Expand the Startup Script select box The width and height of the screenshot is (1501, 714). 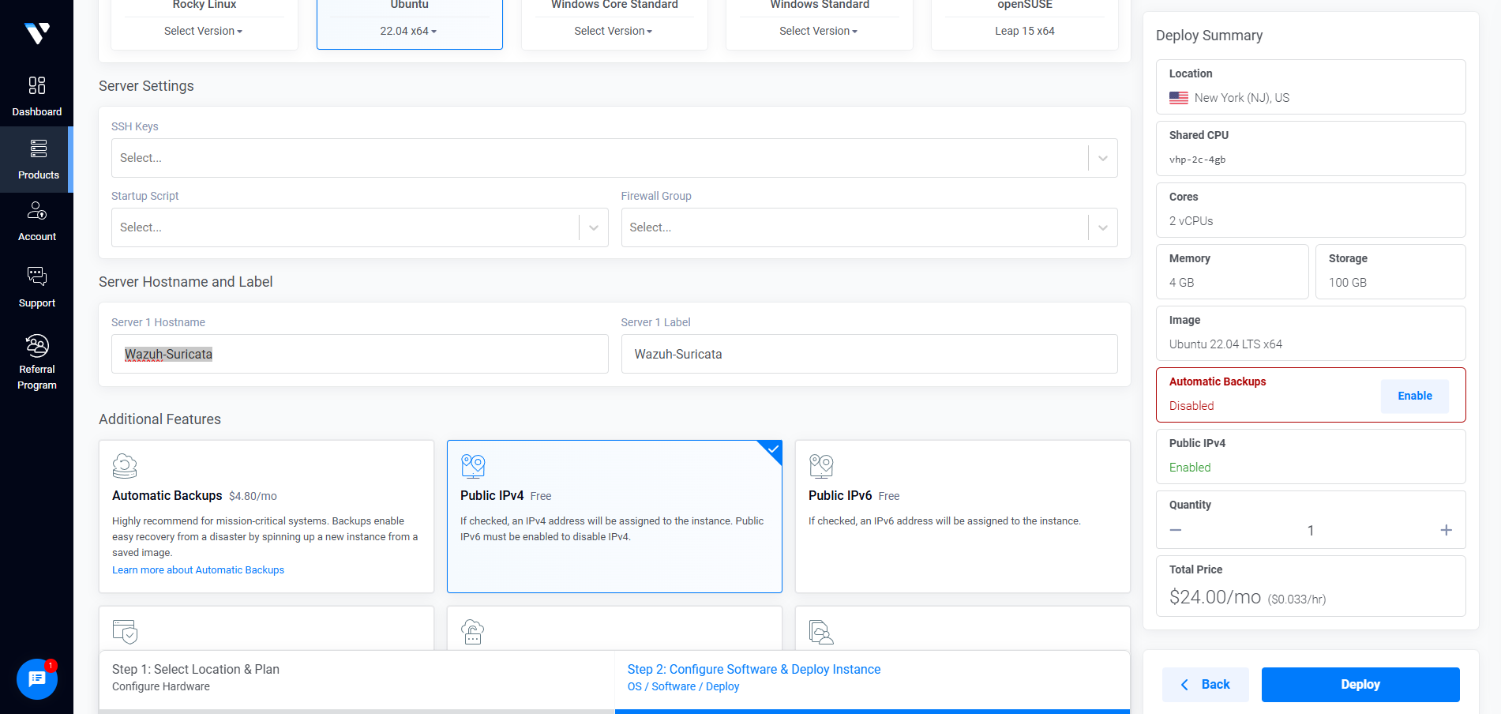click(x=359, y=227)
